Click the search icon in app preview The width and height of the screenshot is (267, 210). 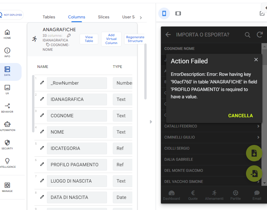tap(247, 35)
